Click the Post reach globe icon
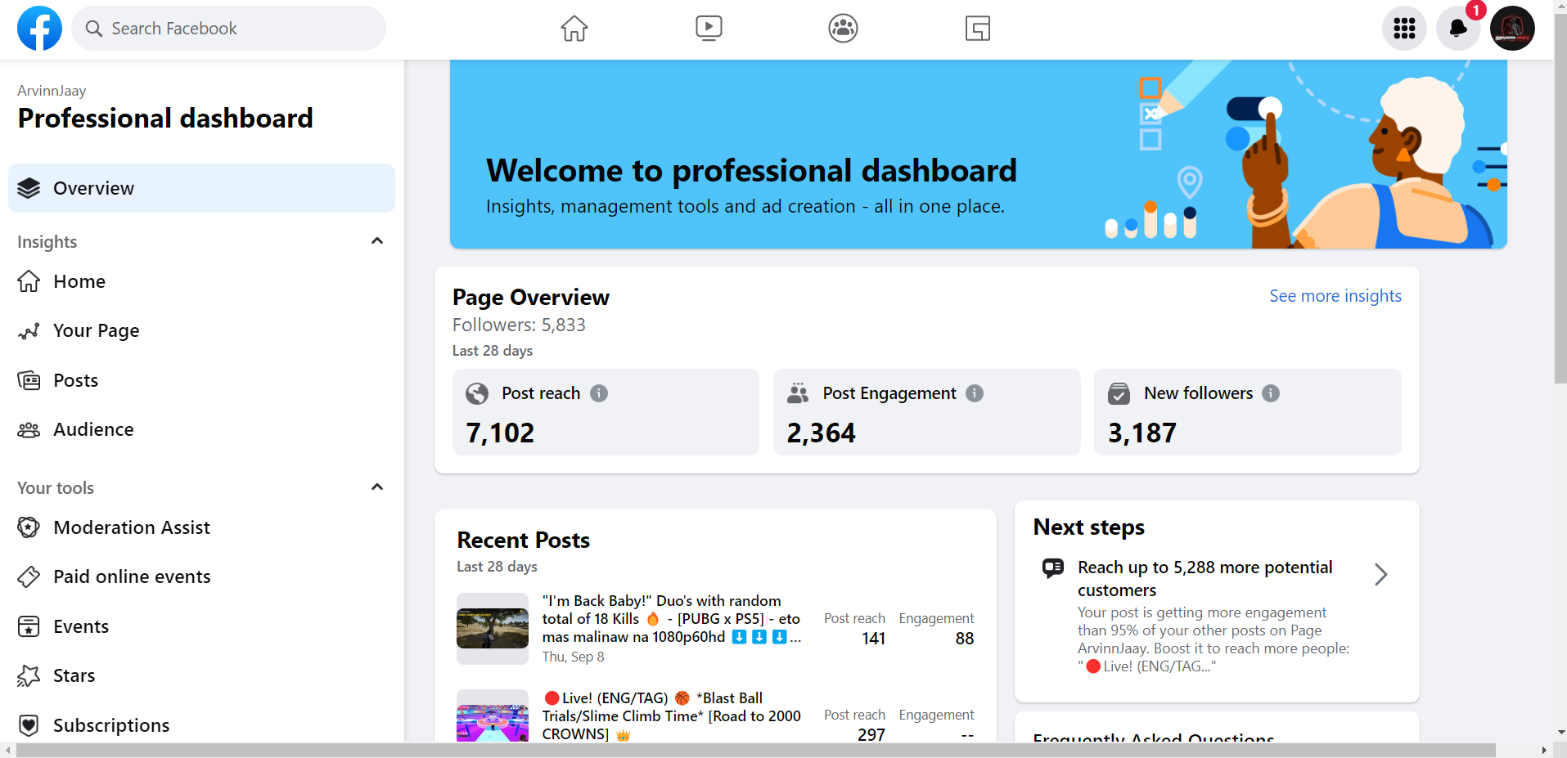This screenshot has height=758, width=1567. pos(477,394)
